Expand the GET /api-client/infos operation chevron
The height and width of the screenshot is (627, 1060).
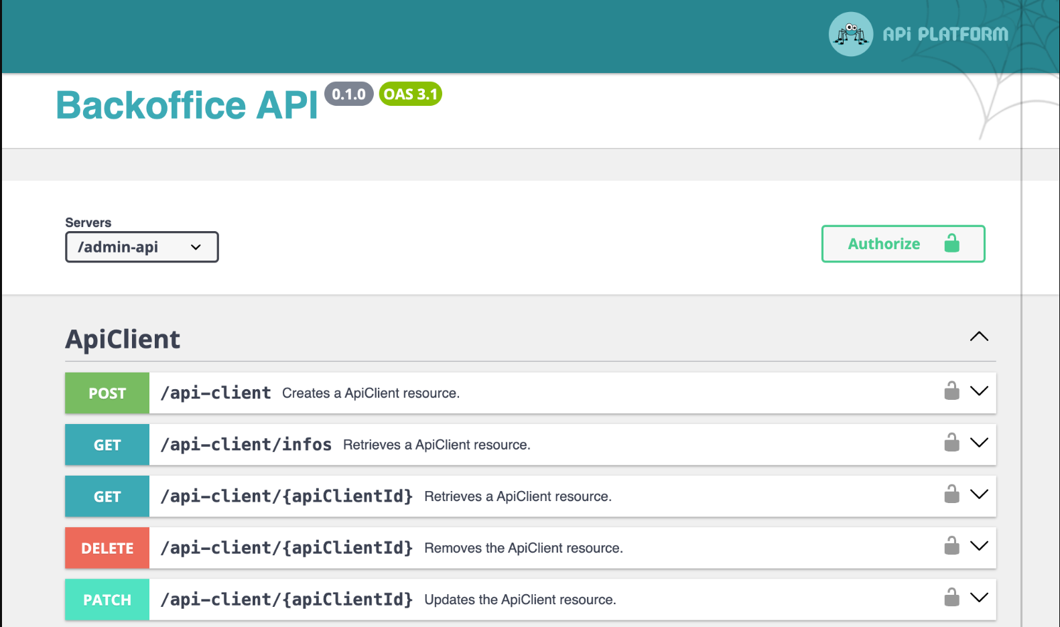click(979, 443)
